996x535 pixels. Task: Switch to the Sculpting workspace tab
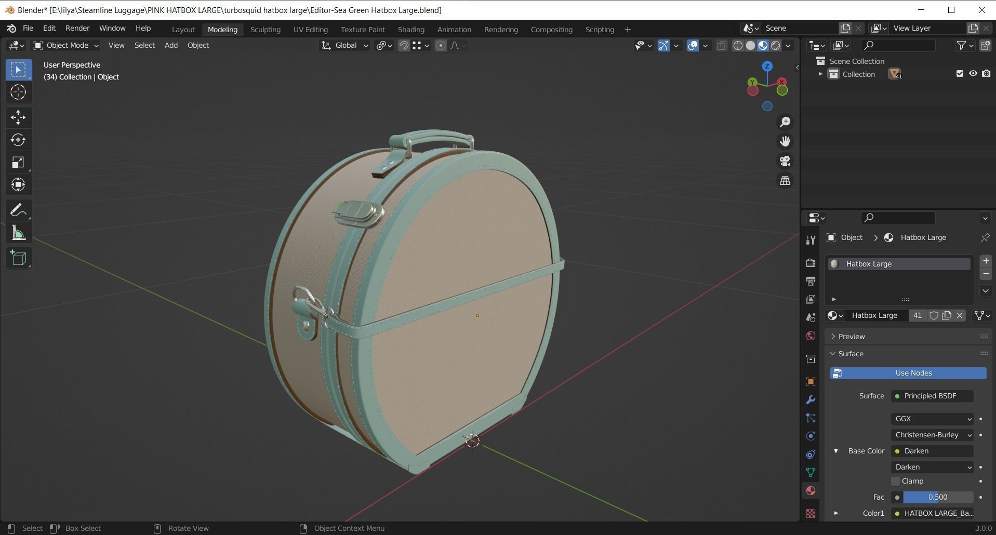point(265,30)
